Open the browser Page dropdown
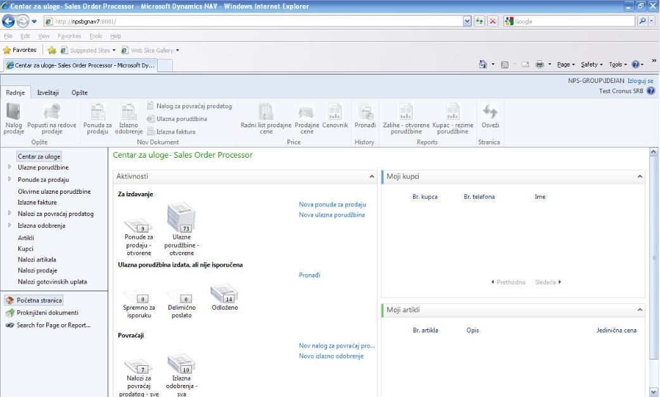The image size is (660, 397). [566, 65]
